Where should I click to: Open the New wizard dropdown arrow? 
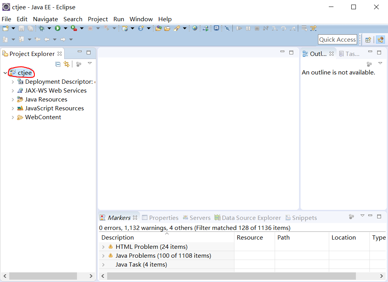click(x=14, y=29)
